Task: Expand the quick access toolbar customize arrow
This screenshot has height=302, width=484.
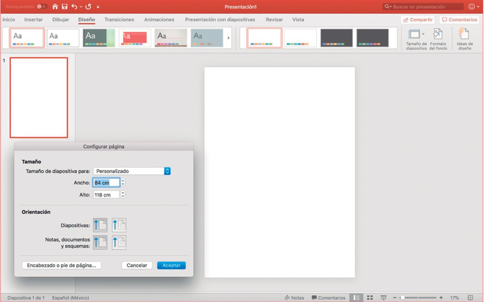Action: [x=98, y=7]
